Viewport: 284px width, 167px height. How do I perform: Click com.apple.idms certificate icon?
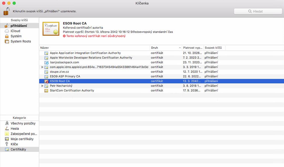(x=46, y=67)
